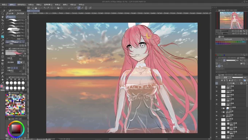Viewport: 248px width, 140px height.
Task: Click the Open file folder icon
Action: [x=36, y=8]
